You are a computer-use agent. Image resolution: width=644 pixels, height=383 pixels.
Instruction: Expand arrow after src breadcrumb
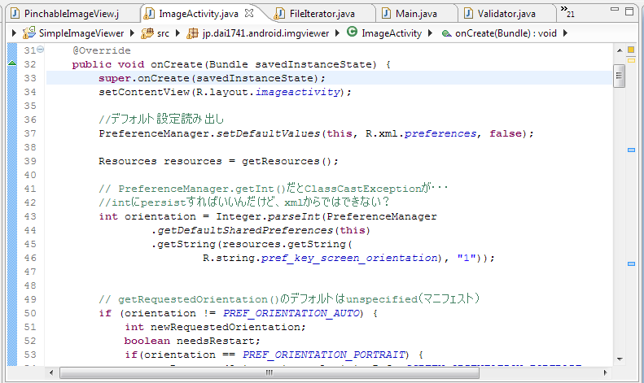[177, 33]
